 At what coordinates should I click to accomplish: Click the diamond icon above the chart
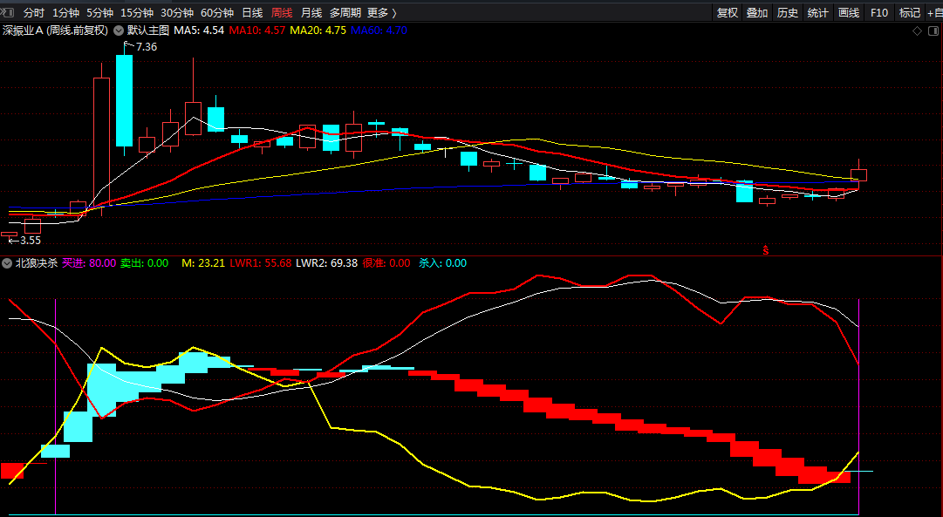917,31
